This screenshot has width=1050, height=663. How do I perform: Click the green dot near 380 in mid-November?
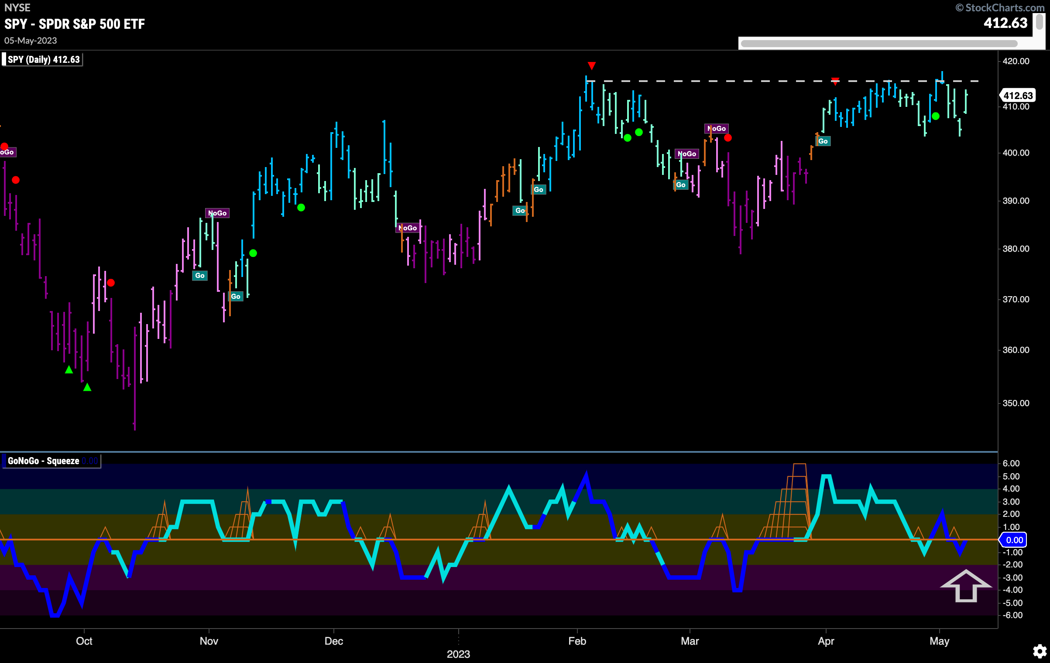[x=253, y=253]
